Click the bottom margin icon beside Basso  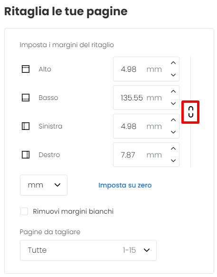coord(26,98)
